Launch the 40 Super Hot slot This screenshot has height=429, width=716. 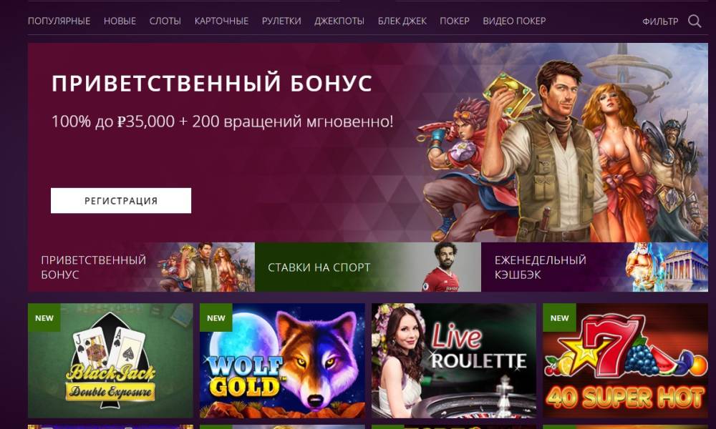click(x=626, y=360)
